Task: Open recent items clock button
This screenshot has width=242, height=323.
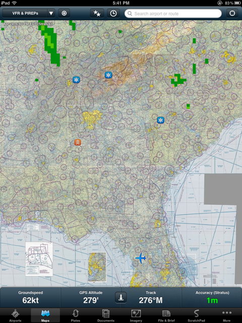Action: pyautogui.click(x=113, y=14)
